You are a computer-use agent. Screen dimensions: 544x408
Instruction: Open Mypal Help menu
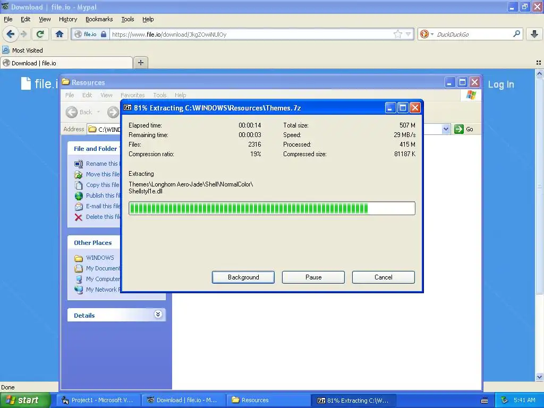(148, 19)
